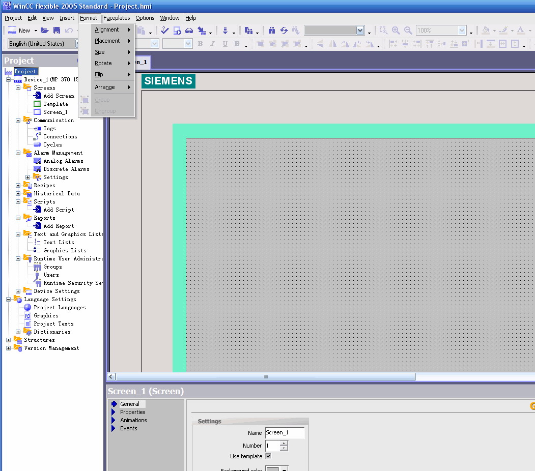This screenshot has height=471, width=535.
Task: Expand the Recipes tree node
Action: [18, 186]
